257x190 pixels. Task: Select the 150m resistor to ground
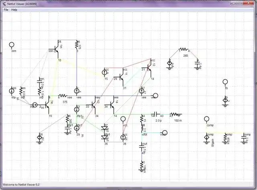point(175,114)
